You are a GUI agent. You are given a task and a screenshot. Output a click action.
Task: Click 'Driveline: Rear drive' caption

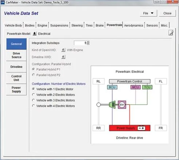click(x=129, y=138)
